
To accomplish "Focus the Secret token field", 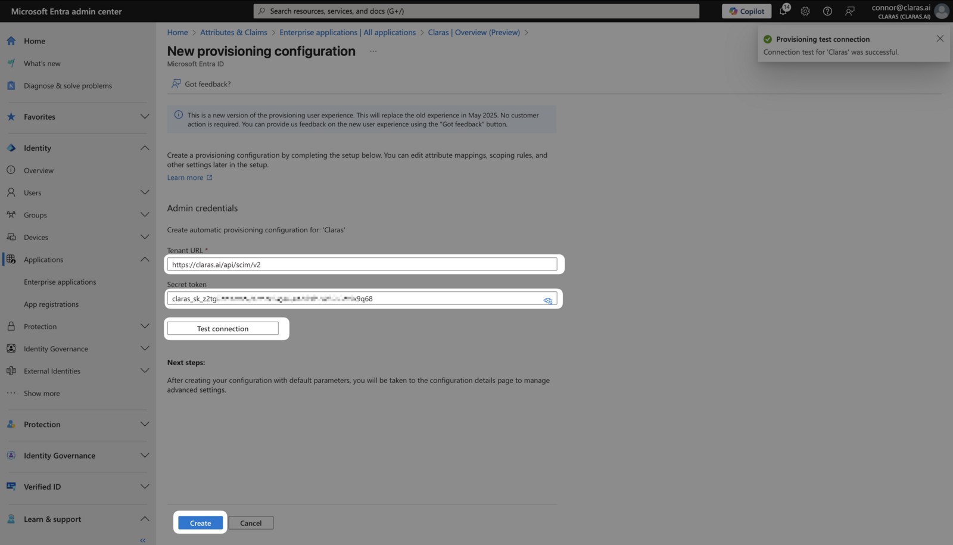I will tap(362, 298).
